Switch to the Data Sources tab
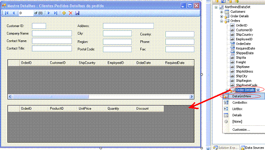265x150 pixels. pyautogui.click(x=253, y=148)
